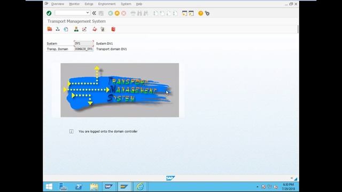Click the Previous Page icon

[162, 13]
